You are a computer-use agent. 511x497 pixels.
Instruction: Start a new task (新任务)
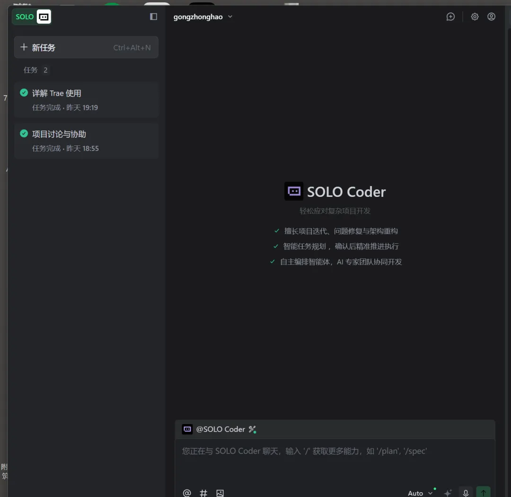pyautogui.click(x=86, y=47)
